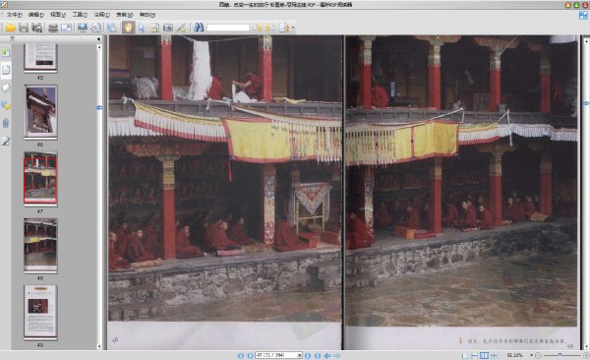Click the Save As disk icon
The height and width of the screenshot is (360, 590).
(x=36, y=28)
